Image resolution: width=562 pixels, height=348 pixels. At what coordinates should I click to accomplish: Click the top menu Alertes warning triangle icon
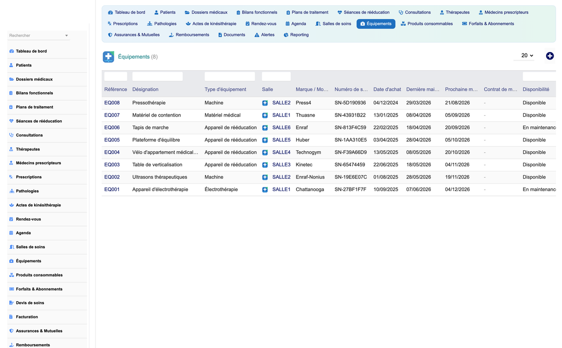[257, 35]
